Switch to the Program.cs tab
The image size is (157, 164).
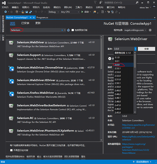pos(42,18)
